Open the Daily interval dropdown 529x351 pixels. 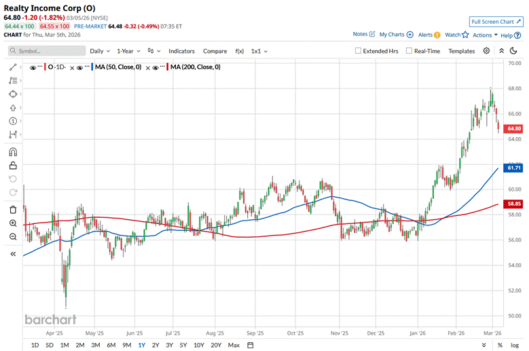(x=99, y=51)
